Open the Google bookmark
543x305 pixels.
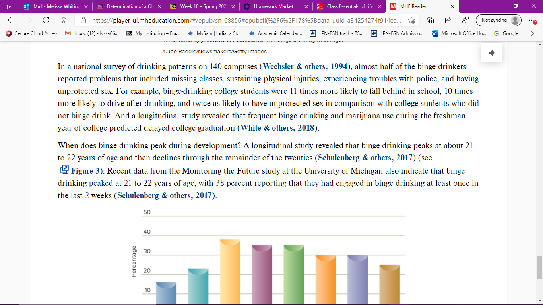coord(506,33)
